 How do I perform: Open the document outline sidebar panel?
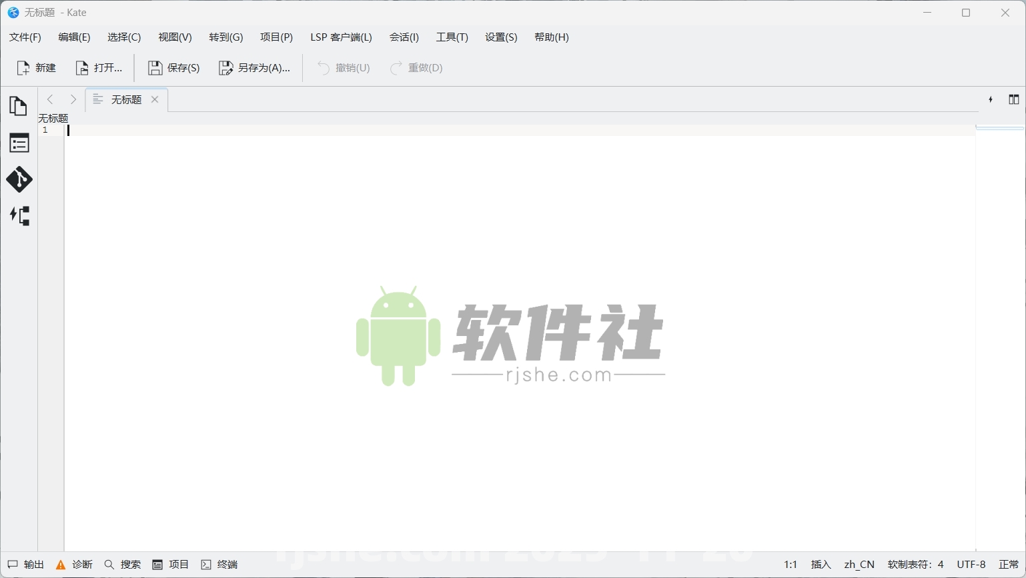[x=19, y=143]
